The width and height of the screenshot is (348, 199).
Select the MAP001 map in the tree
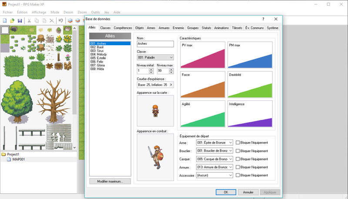[x=18, y=159]
